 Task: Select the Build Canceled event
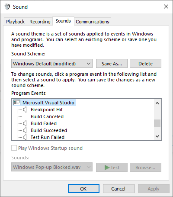pyautogui.click(x=47, y=116)
